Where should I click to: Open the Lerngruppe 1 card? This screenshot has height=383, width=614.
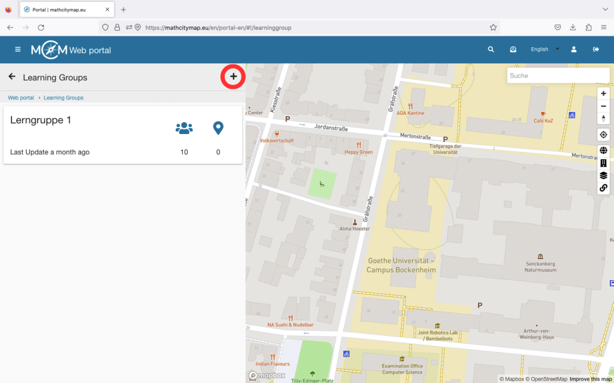click(90, 135)
